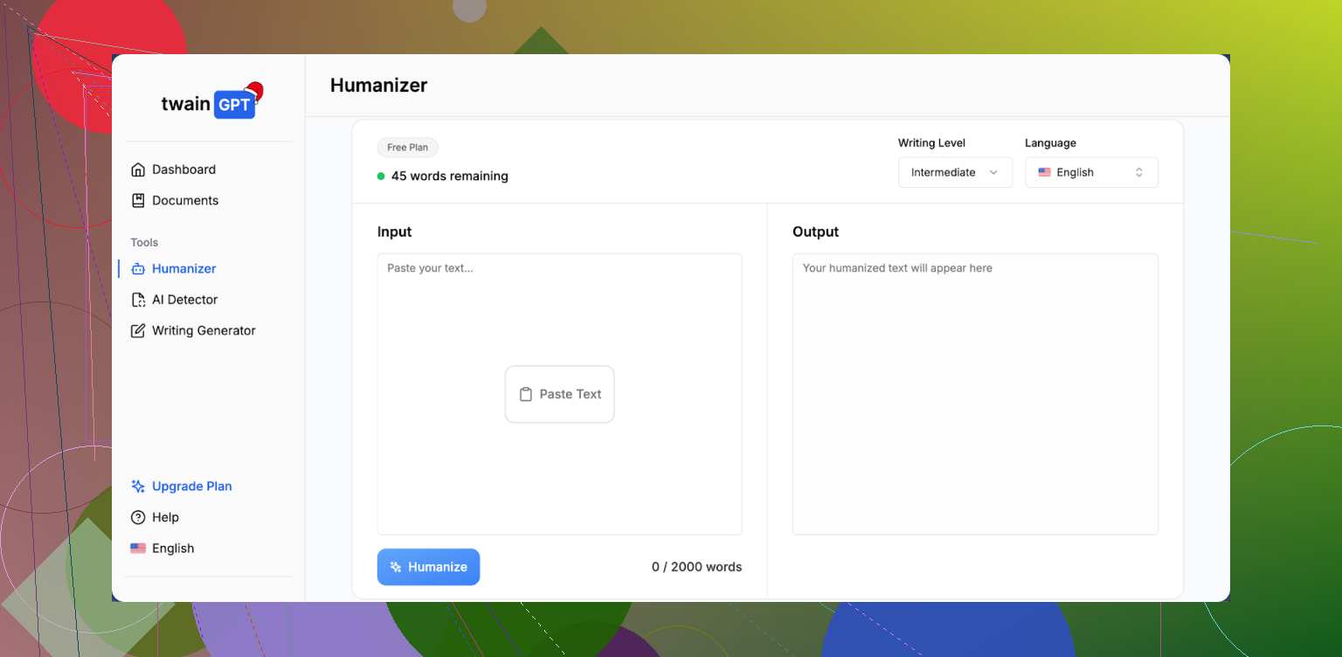
Task: Click the Free Plan badge
Action: 407,148
